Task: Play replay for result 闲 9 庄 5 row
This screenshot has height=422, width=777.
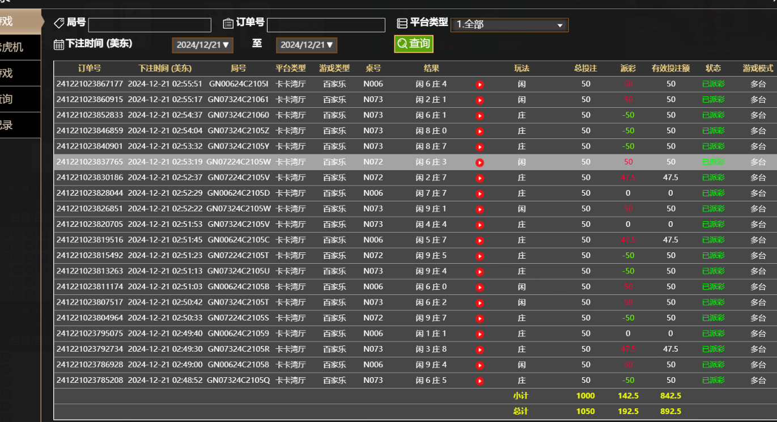Action: 479,255
